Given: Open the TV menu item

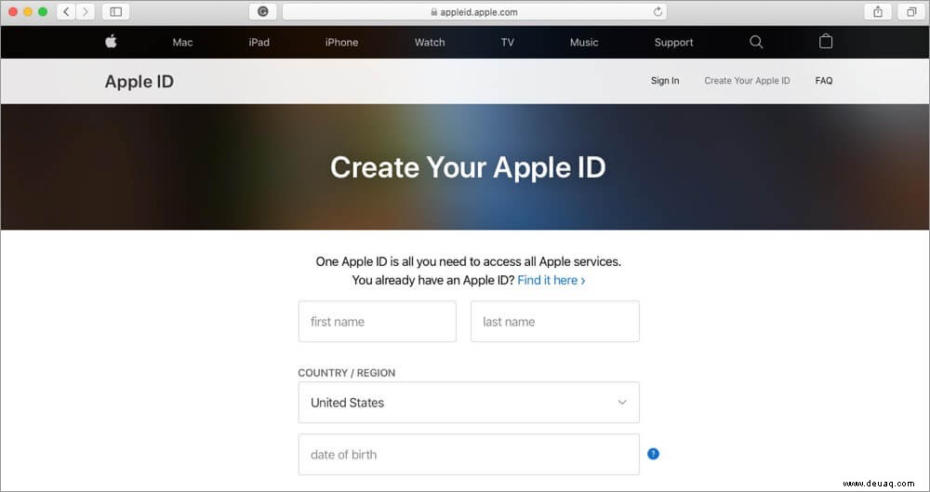Looking at the screenshot, I should [x=507, y=42].
